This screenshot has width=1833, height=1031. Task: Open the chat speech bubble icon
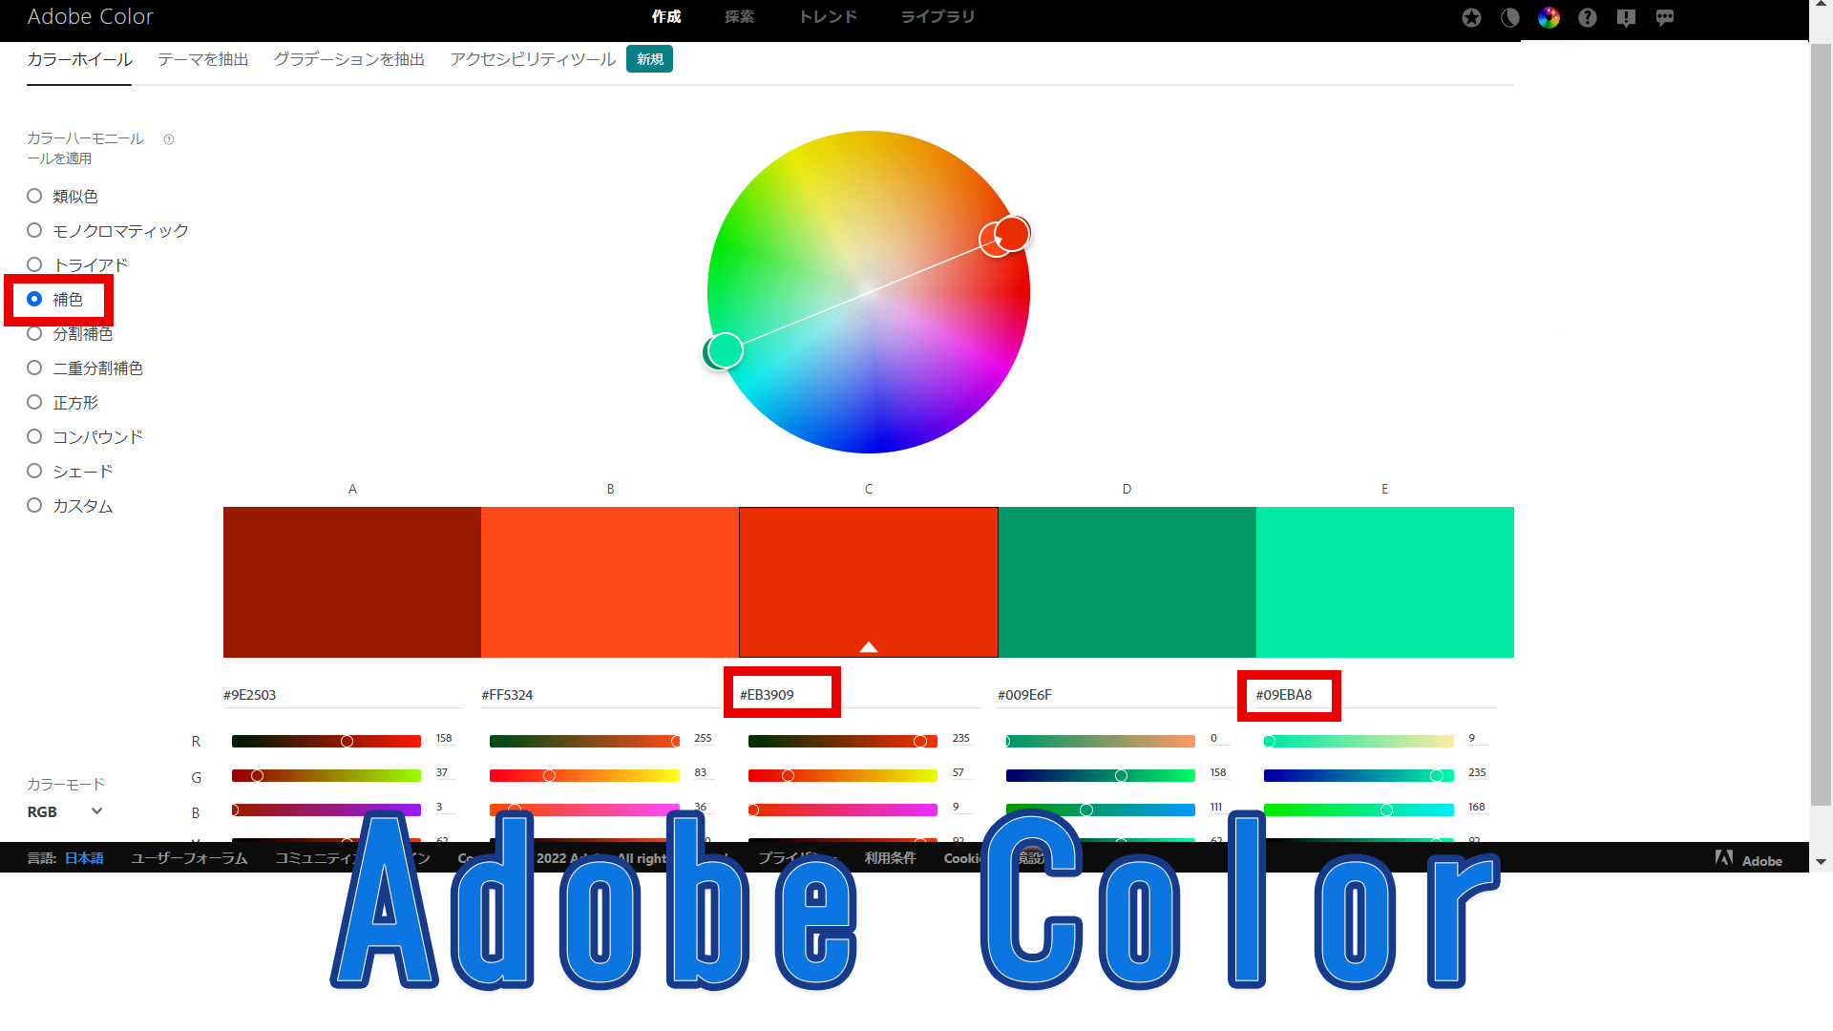tap(1665, 17)
